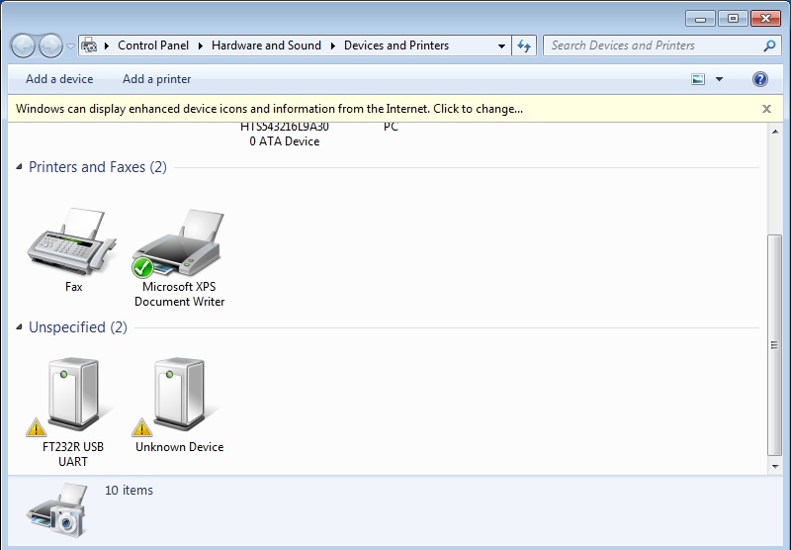Collapse the Printers and Faxes group
Viewport: 791px width, 550px height.
tap(20, 167)
